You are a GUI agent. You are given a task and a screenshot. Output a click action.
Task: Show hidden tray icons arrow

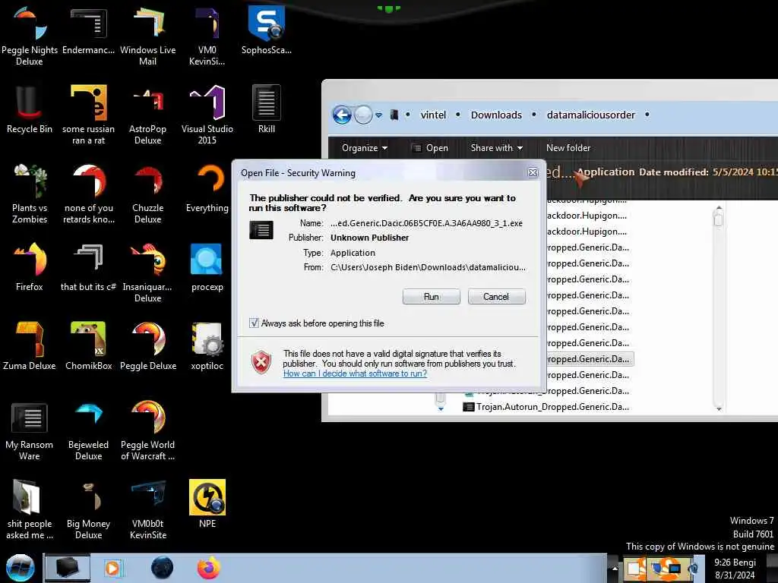[x=615, y=568]
